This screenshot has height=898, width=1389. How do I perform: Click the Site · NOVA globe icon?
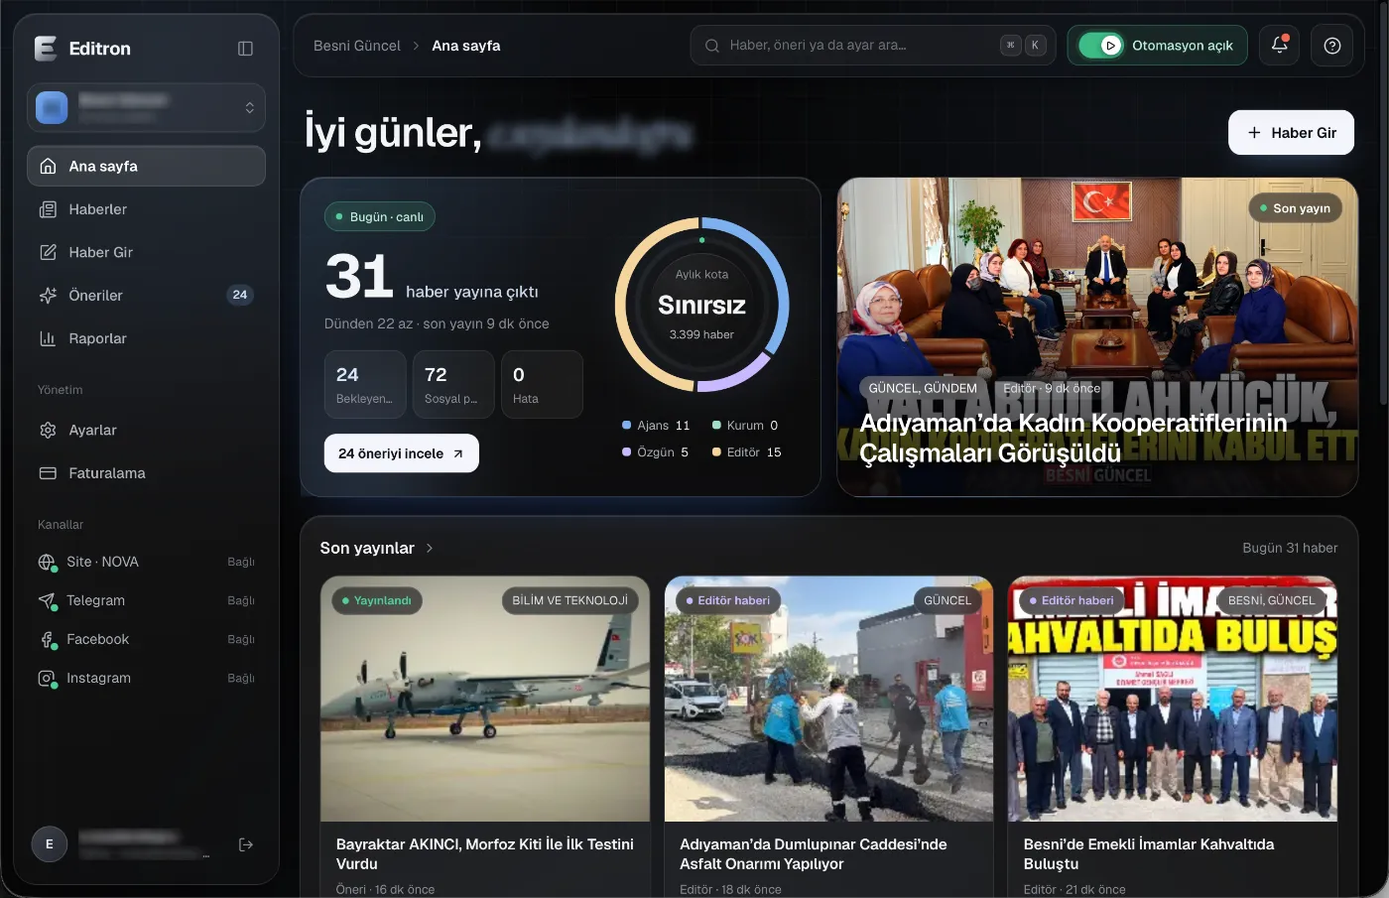[x=47, y=563]
